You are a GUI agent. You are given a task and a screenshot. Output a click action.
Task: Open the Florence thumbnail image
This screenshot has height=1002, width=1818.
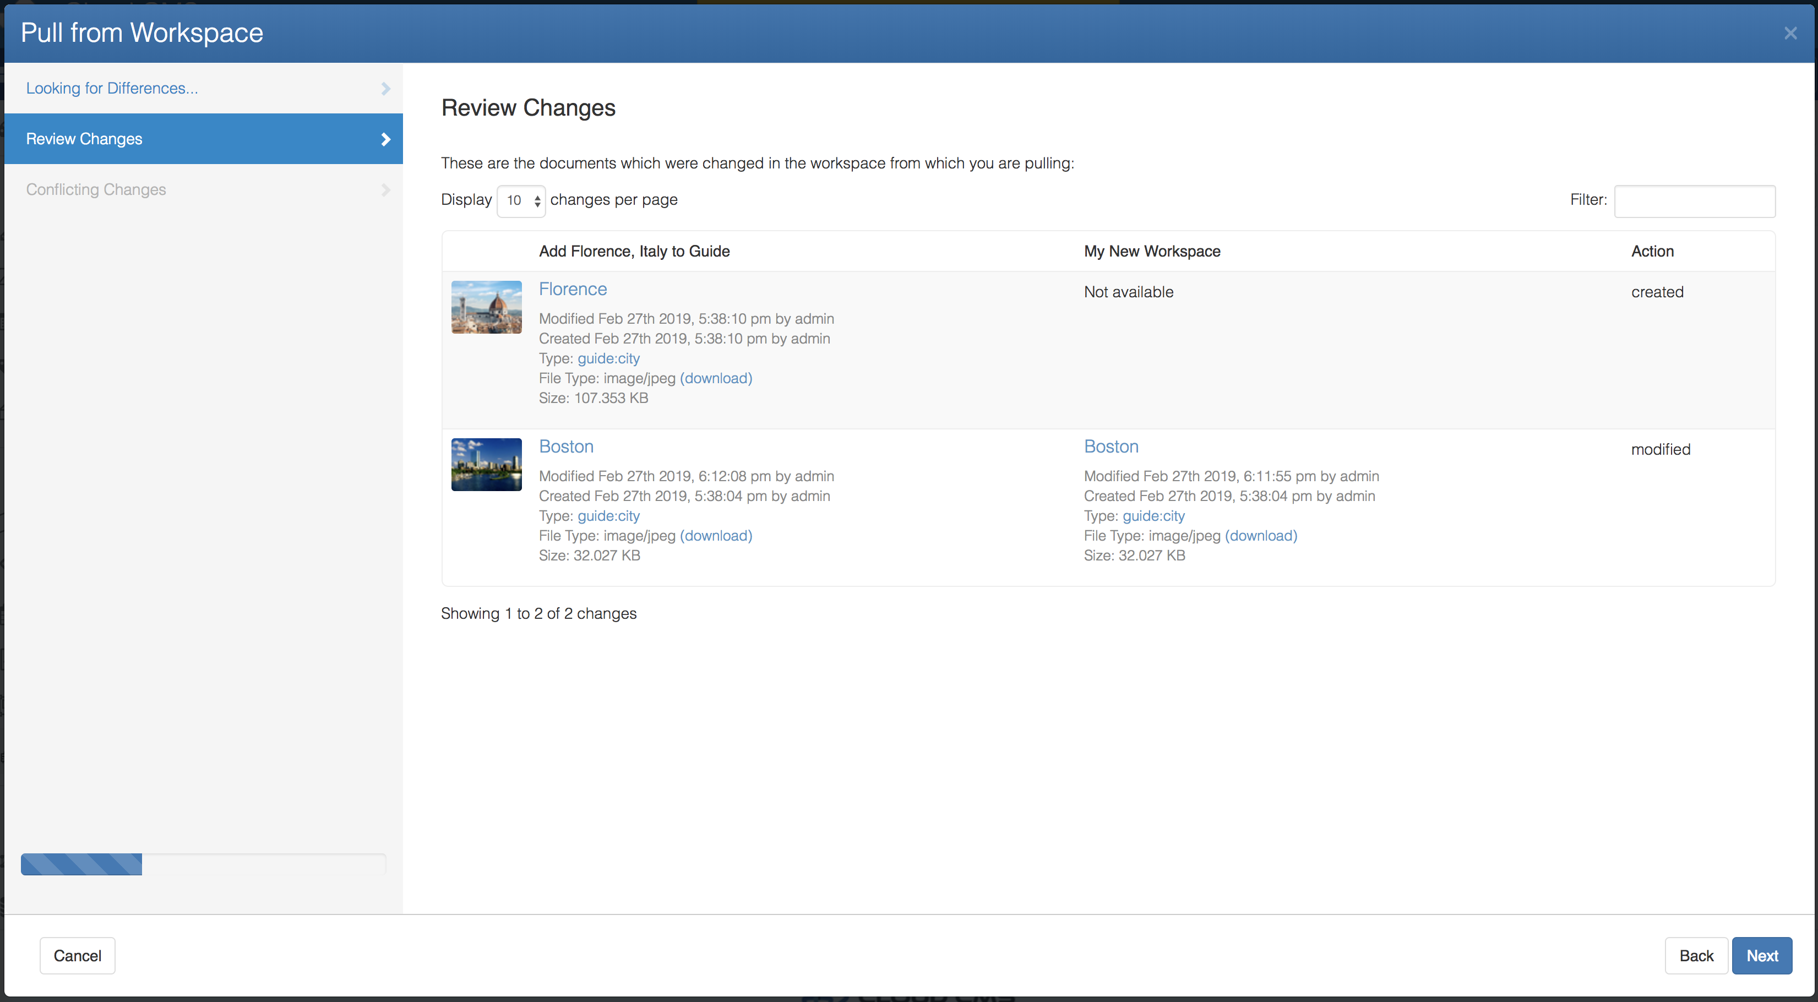pos(486,307)
